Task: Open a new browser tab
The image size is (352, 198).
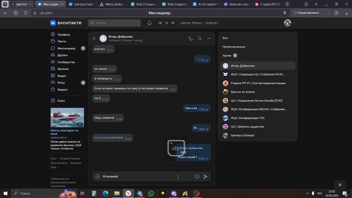Action: pos(287,4)
